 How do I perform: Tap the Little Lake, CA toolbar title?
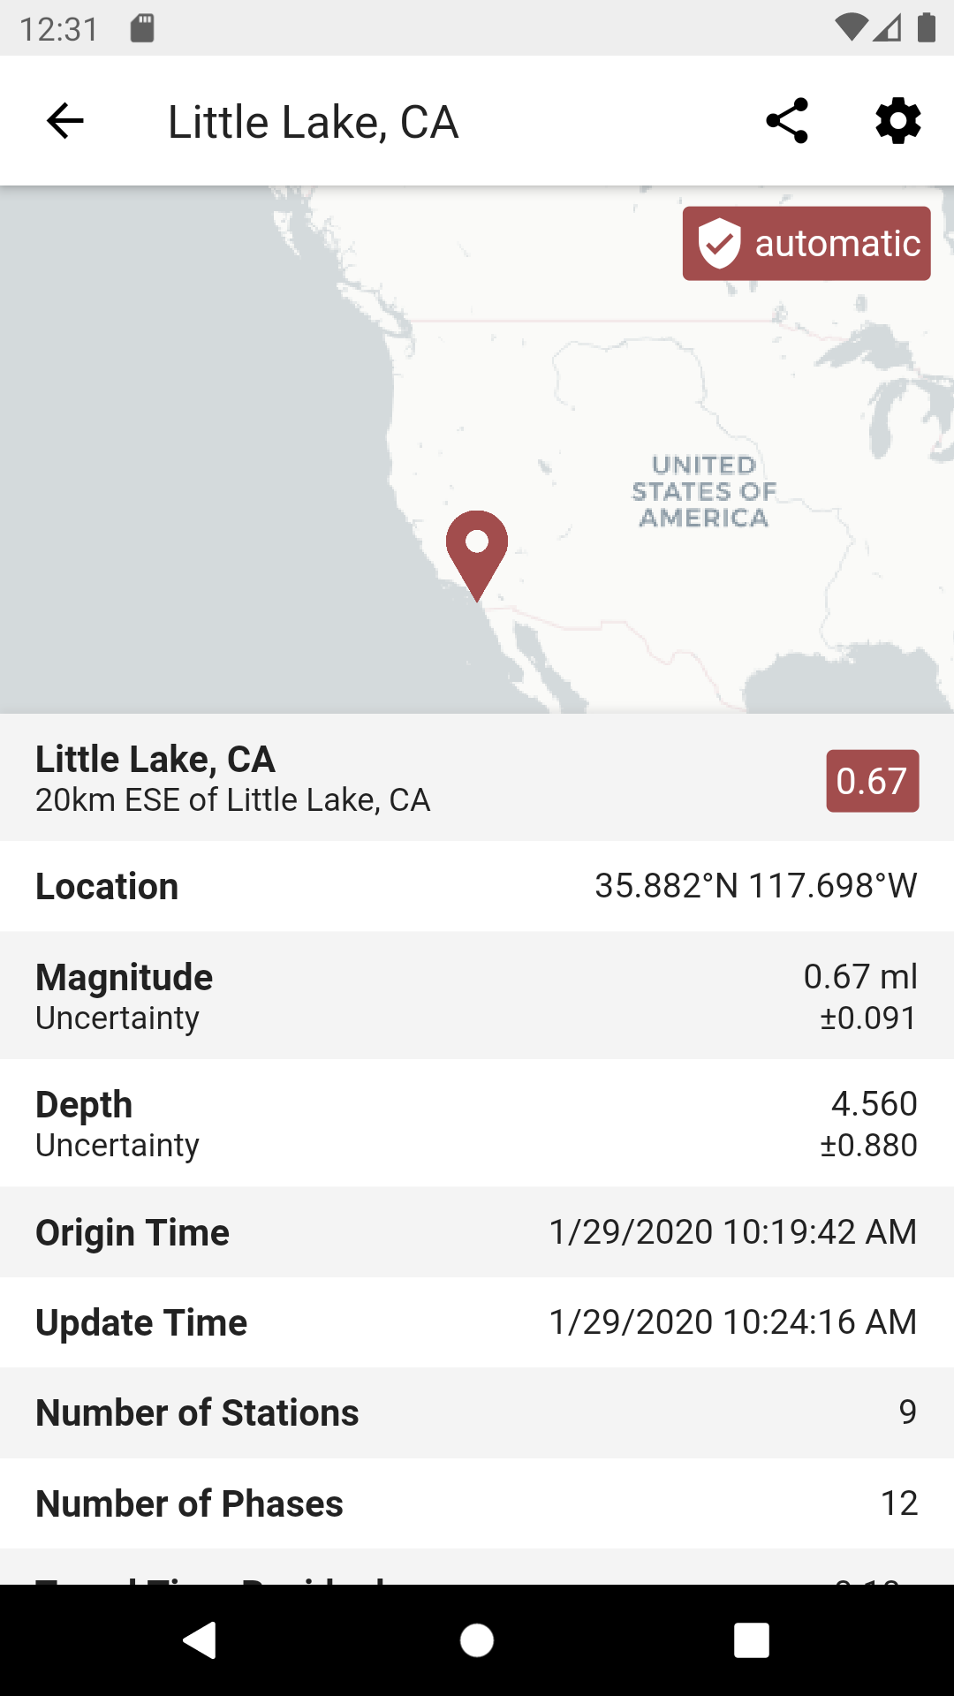(x=314, y=122)
